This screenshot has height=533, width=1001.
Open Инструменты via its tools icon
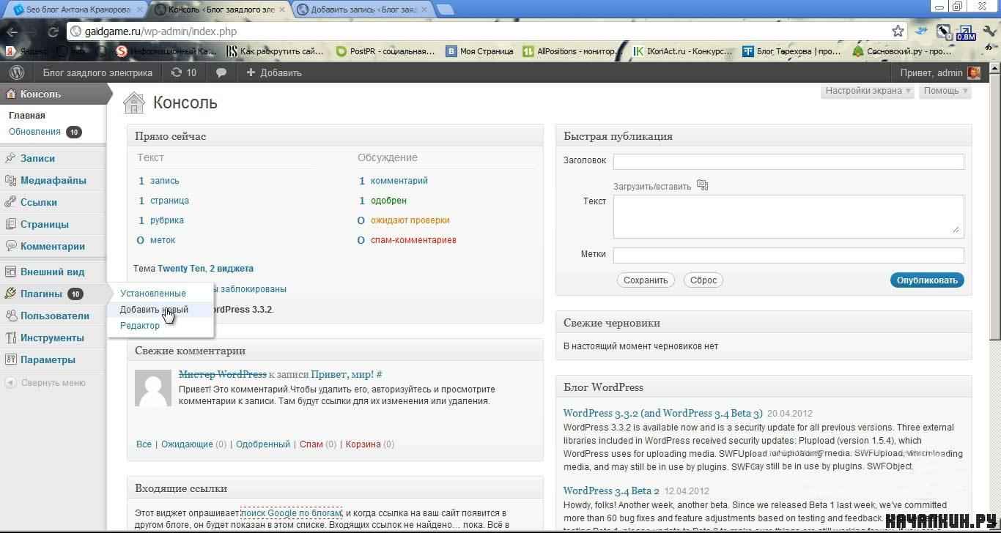pos(10,338)
